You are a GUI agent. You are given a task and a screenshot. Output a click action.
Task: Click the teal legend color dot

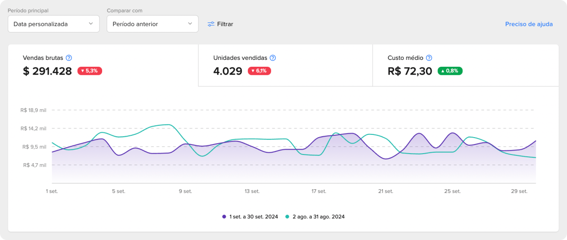[x=287, y=217]
